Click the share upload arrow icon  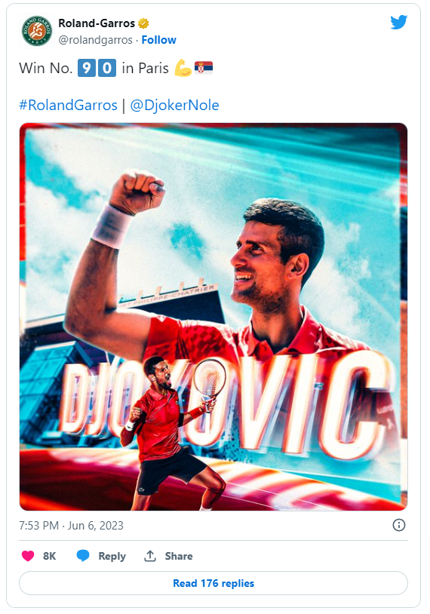(x=150, y=556)
